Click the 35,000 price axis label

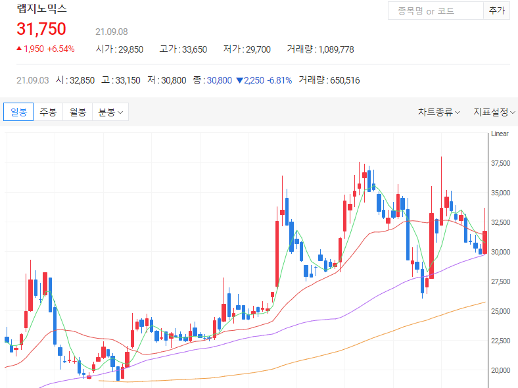pos(500,193)
